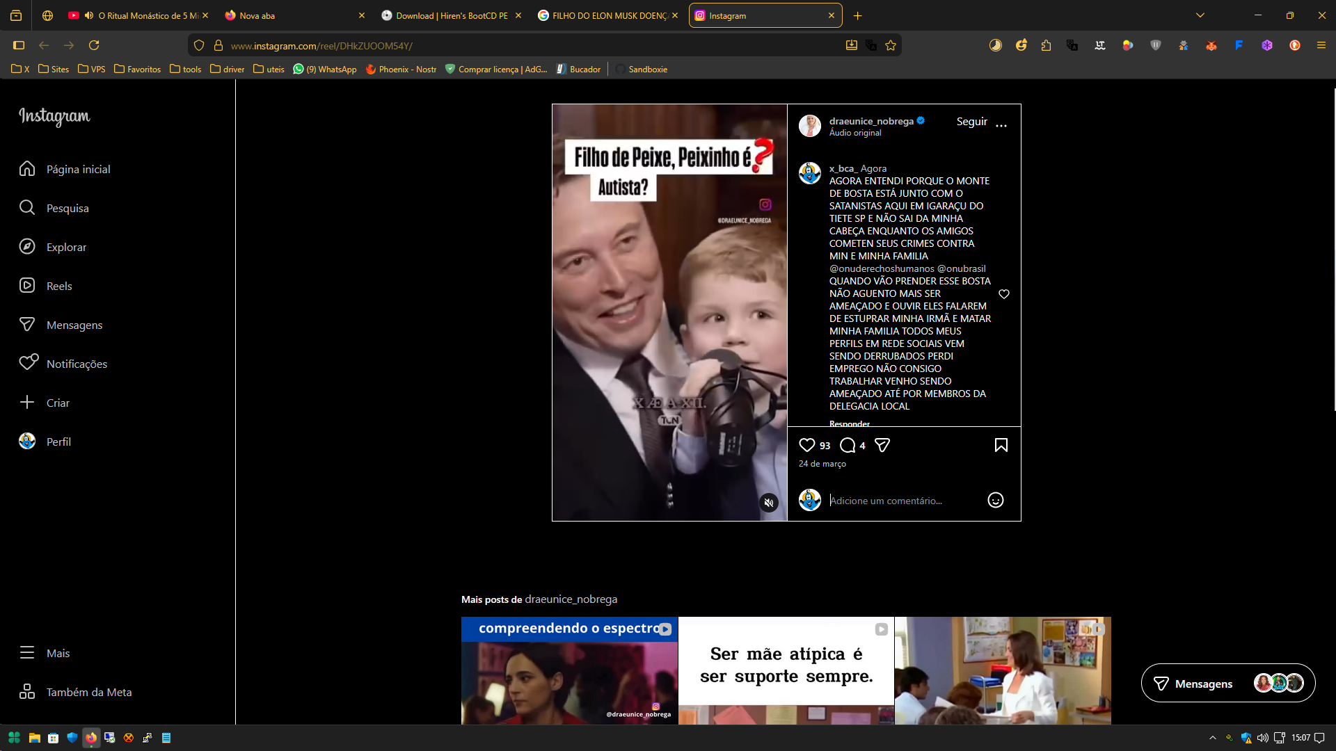Open the three-dot post options menu
This screenshot has height=751, width=1336.
(x=1001, y=125)
